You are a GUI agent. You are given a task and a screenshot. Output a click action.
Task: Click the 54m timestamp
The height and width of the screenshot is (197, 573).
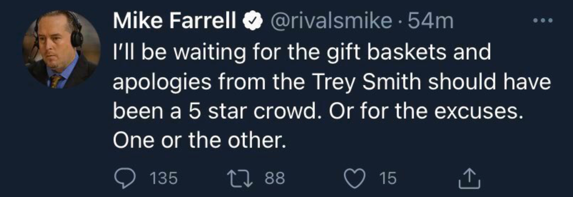pos(430,21)
